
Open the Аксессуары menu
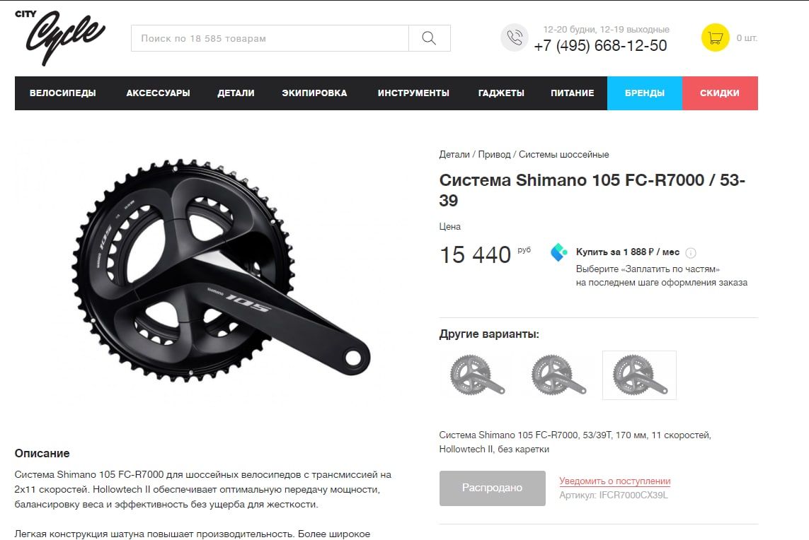click(158, 93)
